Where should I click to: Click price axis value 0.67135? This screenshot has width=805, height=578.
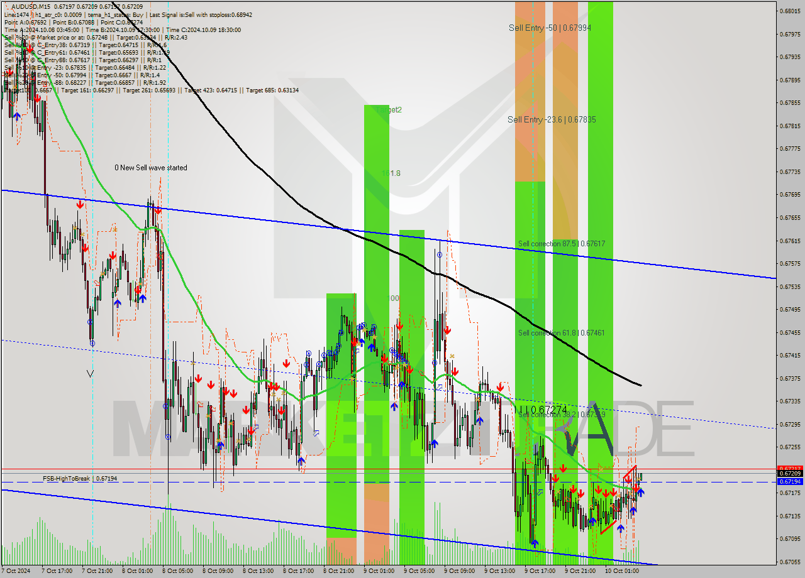(x=790, y=516)
